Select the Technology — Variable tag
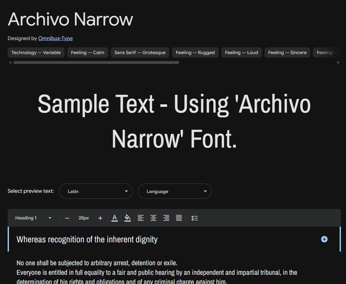The height and width of the screenshot is (284, 346). click(x=36, y=52)
